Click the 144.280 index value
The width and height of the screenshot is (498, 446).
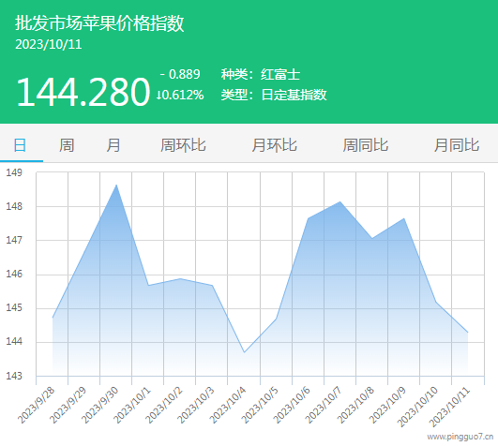point(83,92)
